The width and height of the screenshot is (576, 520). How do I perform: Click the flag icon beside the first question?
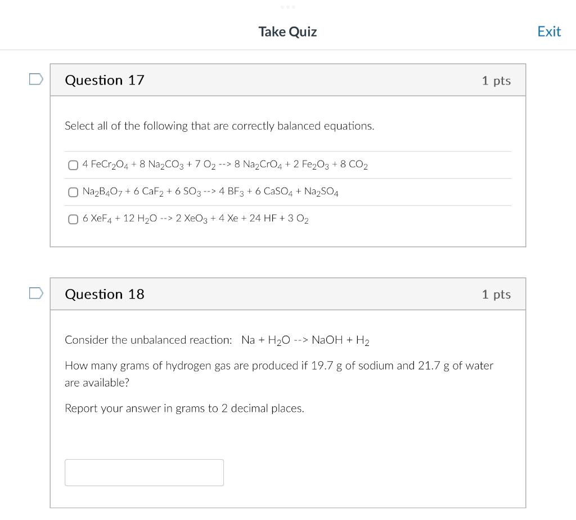coord(35,79)
